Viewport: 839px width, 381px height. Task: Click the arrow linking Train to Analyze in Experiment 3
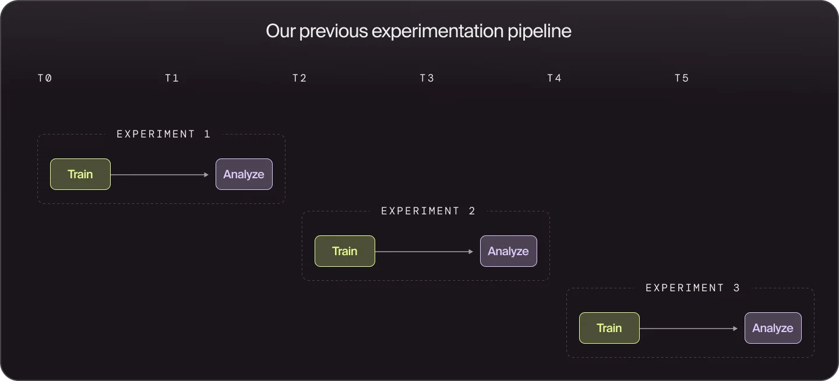pos(689,329)
